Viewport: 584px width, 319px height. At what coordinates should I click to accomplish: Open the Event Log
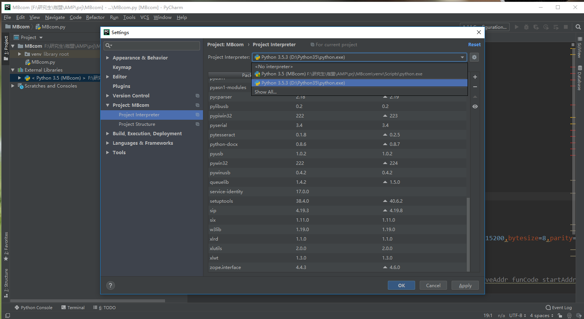(x=559, y=308)
